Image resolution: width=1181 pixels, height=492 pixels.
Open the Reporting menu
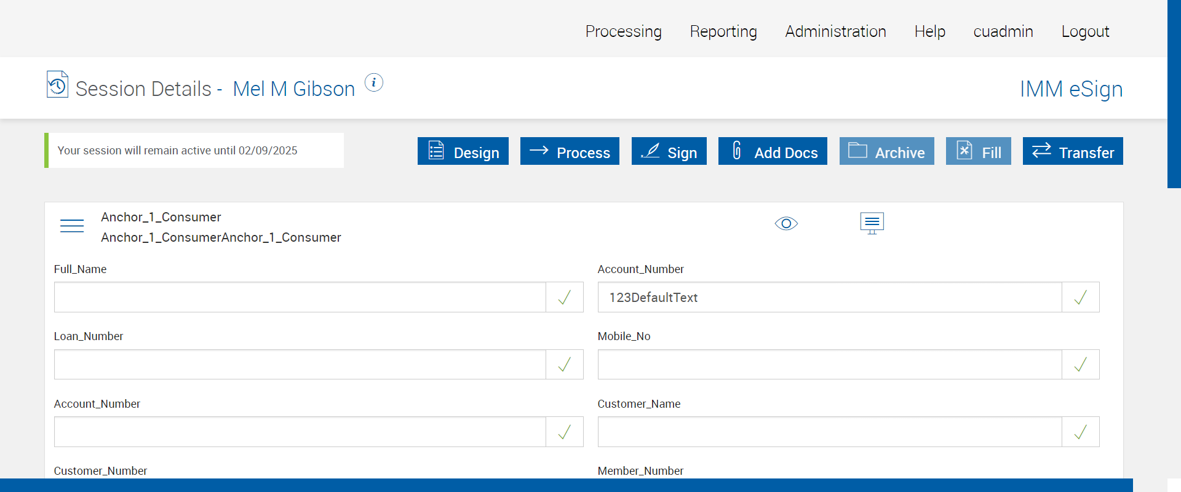coord(723,31)
